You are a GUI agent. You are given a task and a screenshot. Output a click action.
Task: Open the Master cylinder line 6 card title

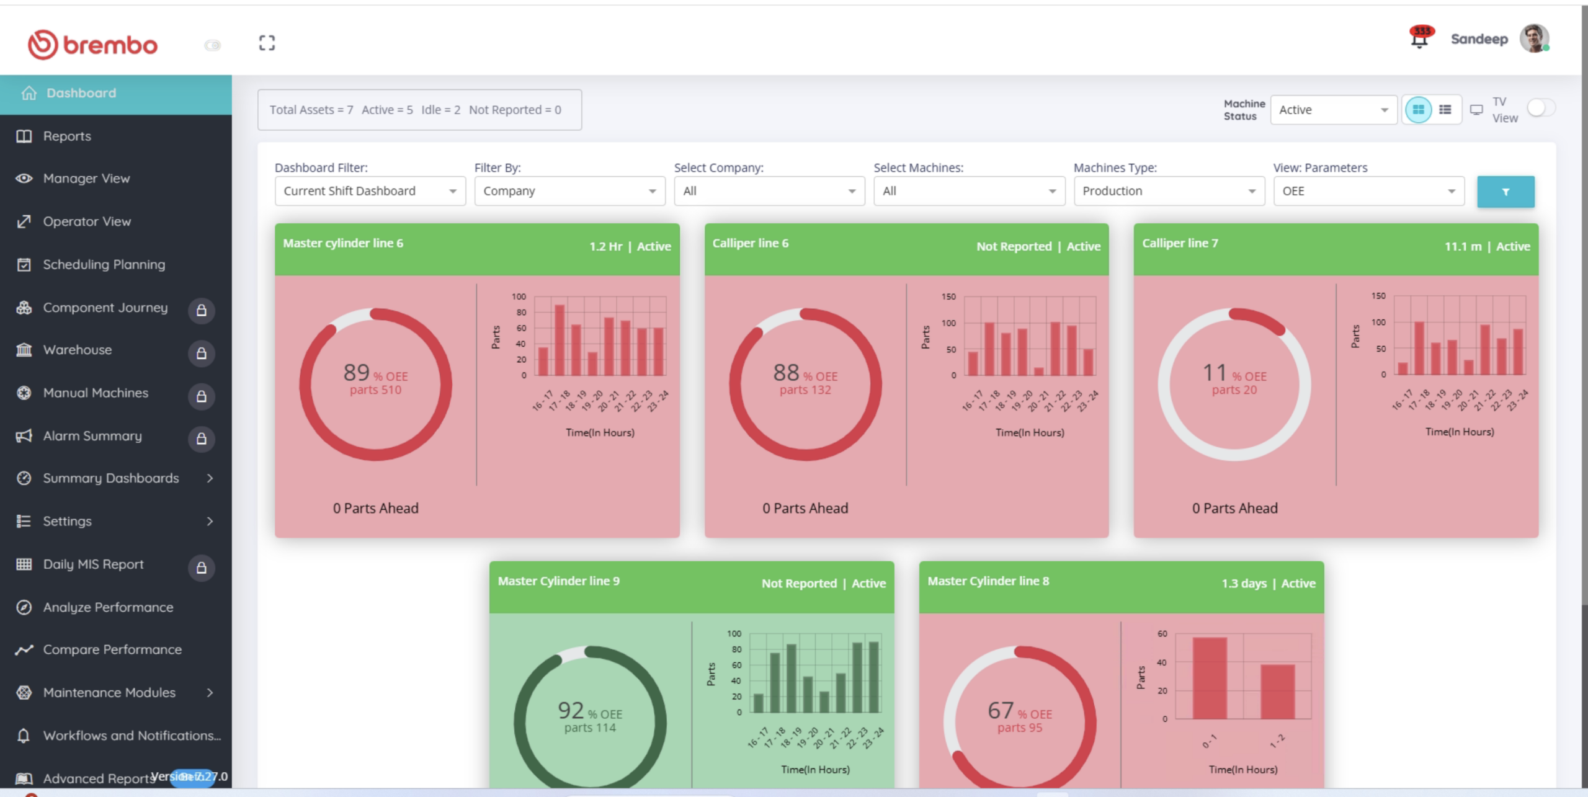tap(343, 243)
